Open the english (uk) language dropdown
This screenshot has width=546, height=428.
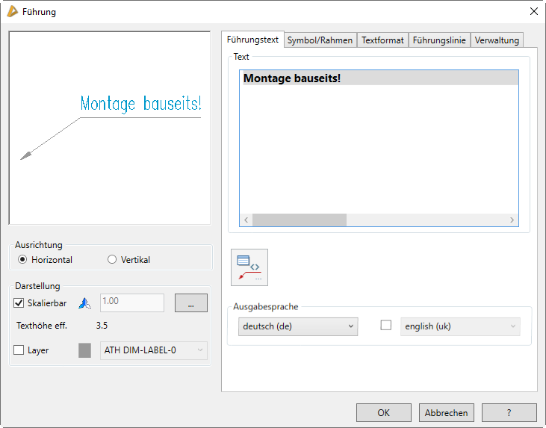[460, 326]
